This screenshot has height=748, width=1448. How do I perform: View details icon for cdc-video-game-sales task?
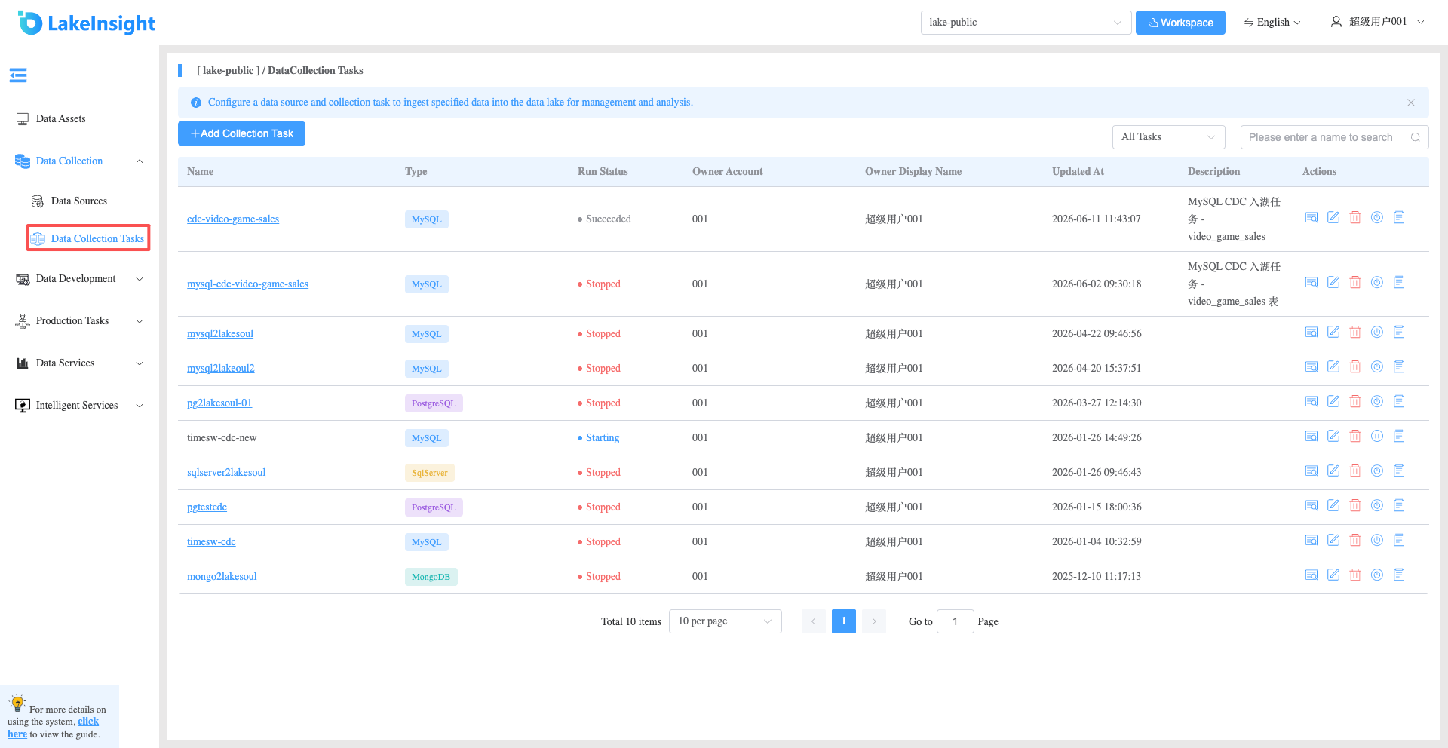pos(1311,218)
